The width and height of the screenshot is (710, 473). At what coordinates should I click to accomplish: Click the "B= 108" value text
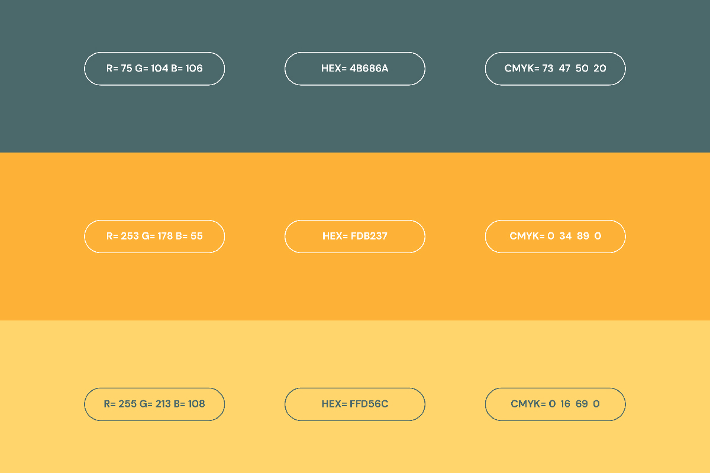point(189,404)
